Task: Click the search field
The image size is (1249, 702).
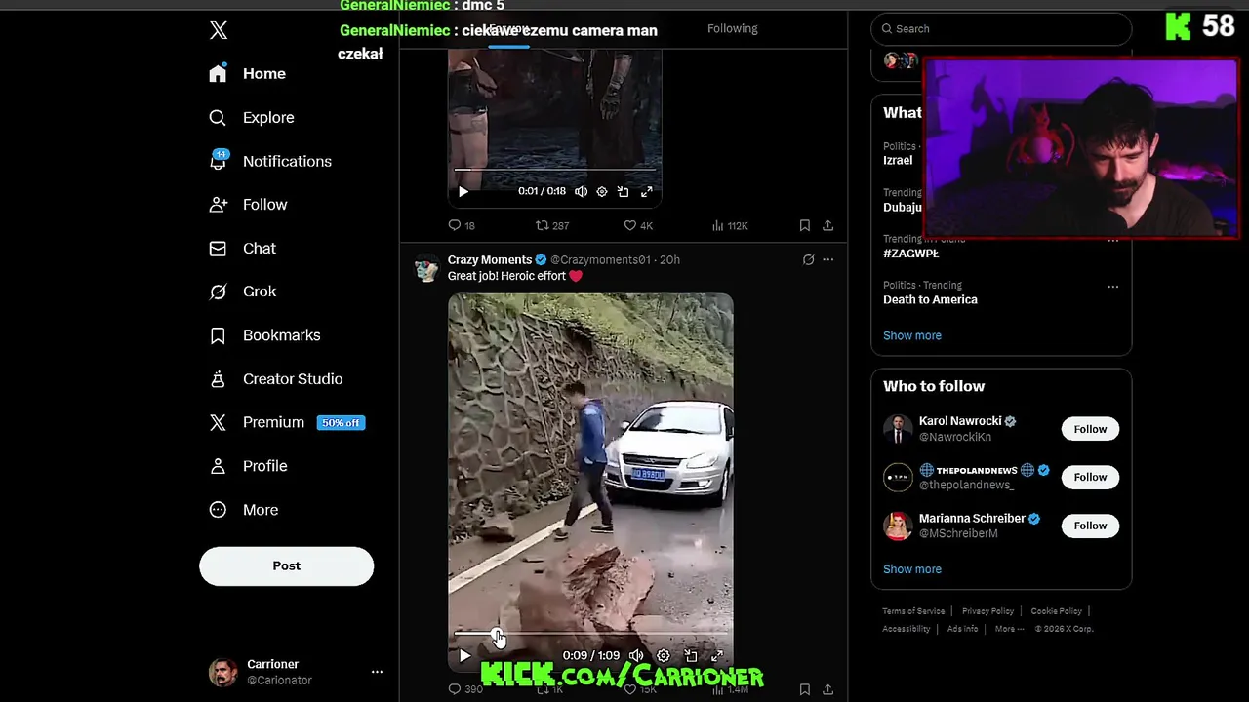Action: (x=1001, y=29)
